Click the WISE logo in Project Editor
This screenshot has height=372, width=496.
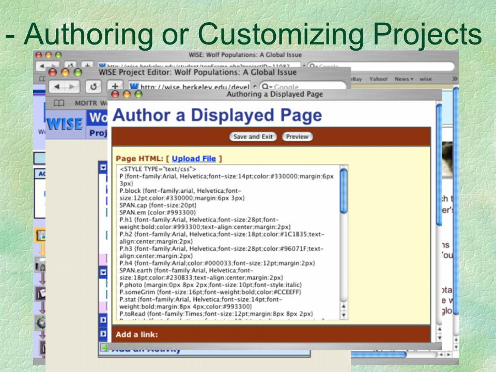point(65,123)
